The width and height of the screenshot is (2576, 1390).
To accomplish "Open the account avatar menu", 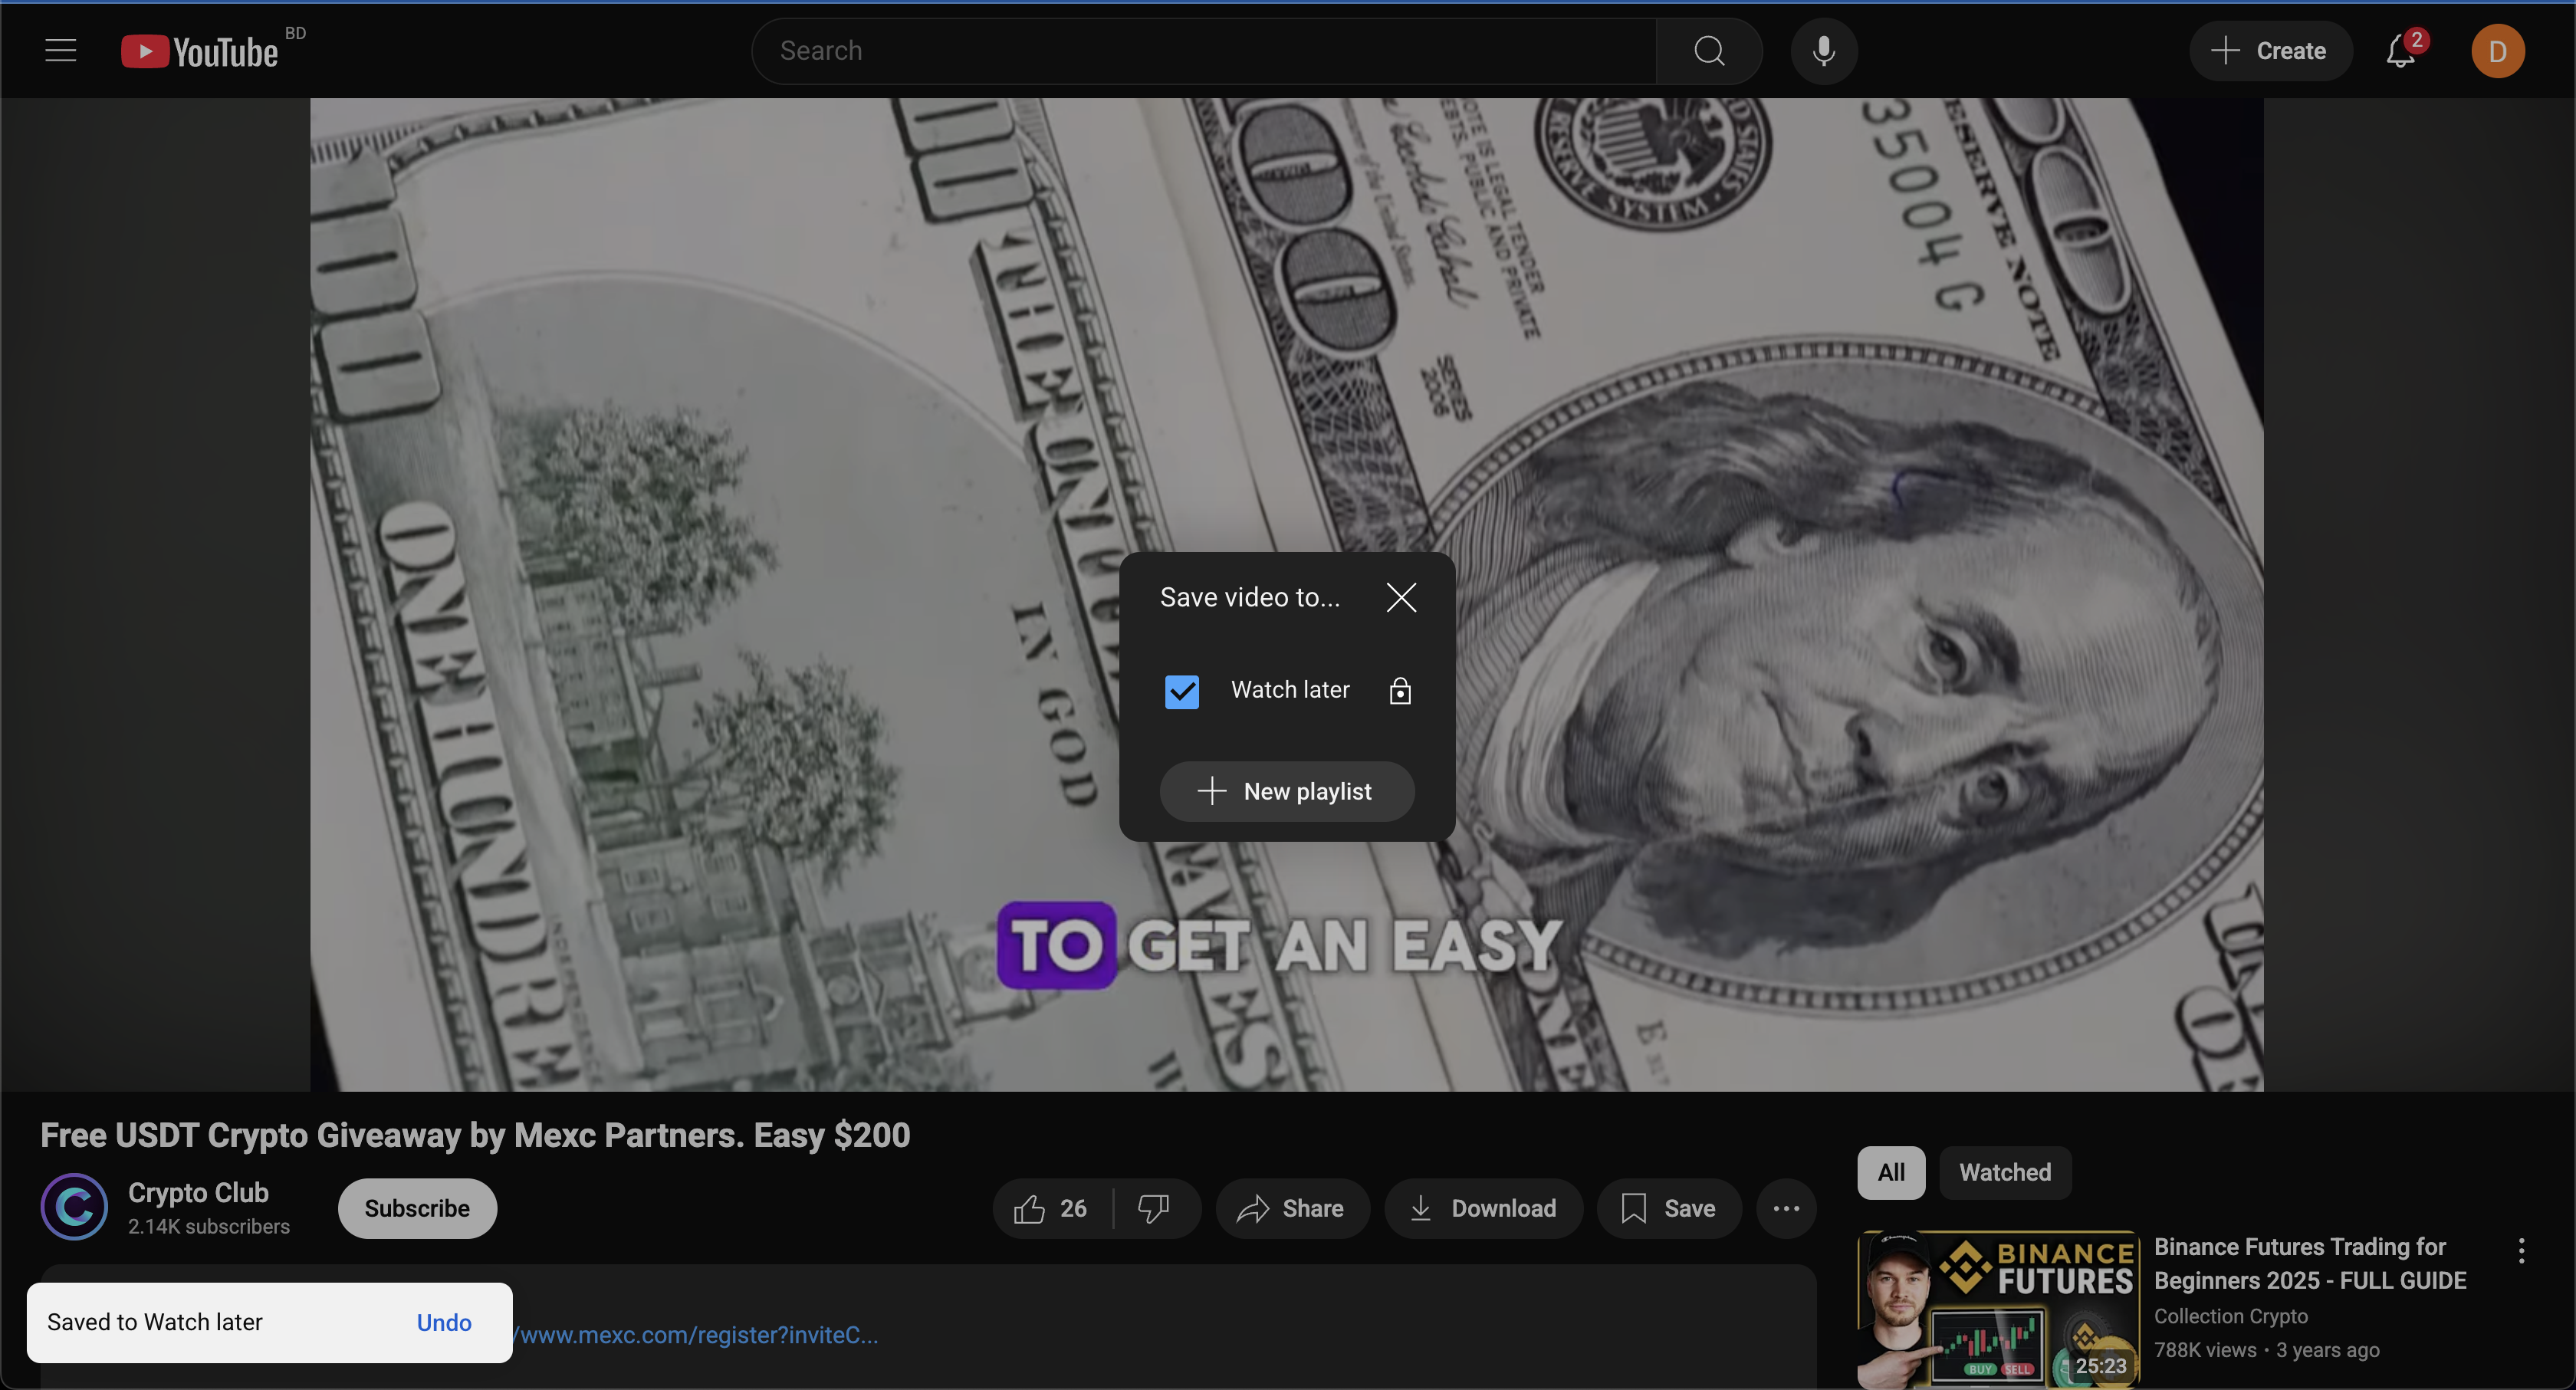I will [2497, 51].
